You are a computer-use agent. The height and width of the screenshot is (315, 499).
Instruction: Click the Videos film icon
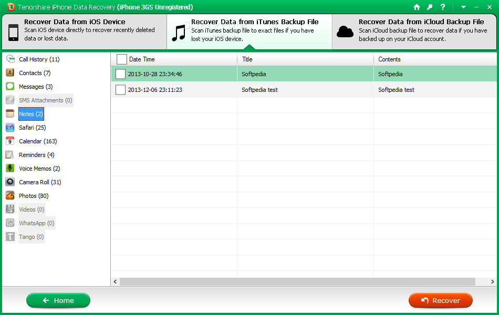click(10, 209)
